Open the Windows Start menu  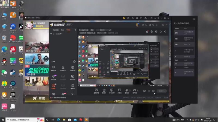[x=3, y=120]
